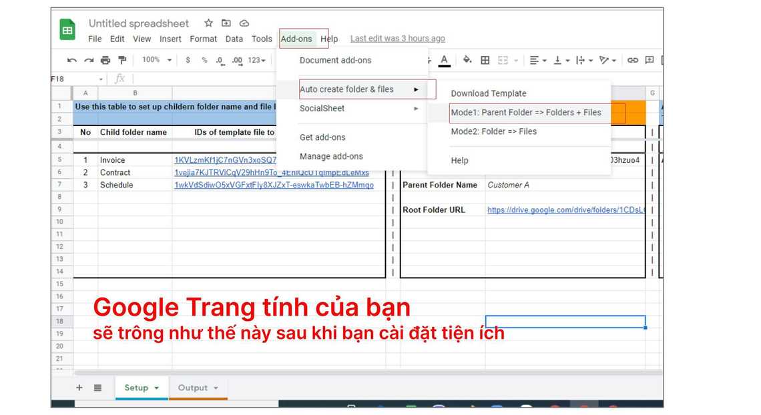This screenshot has height=415, width=761.
Task: Choose Mode1: Parent Folder => Folders + Files
Action: coord(525,113)
